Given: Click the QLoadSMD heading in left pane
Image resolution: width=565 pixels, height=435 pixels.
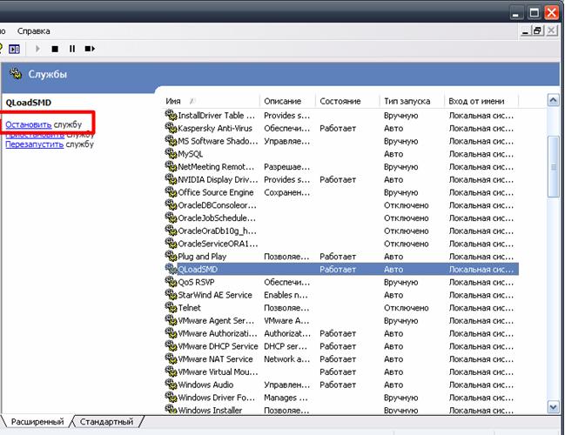Looking at the screenshot, I should coord(29,103).
